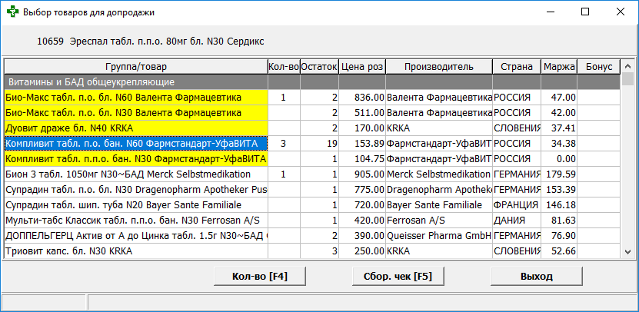Click the Сбор. чек [F5] button
The image size is (639, 312).
point(398,277)
